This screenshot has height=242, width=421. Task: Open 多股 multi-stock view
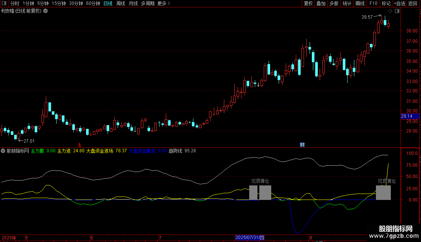coord(334,3)
